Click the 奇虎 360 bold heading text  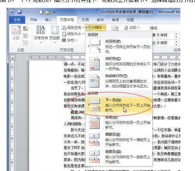77,112
